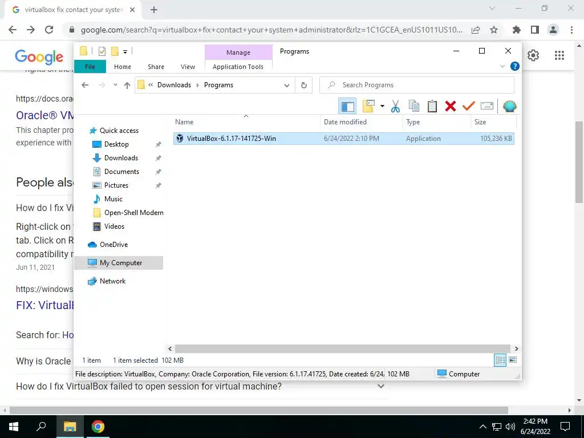
Task: Open the Home ribbon tab
Action: (x=123, y=67)
